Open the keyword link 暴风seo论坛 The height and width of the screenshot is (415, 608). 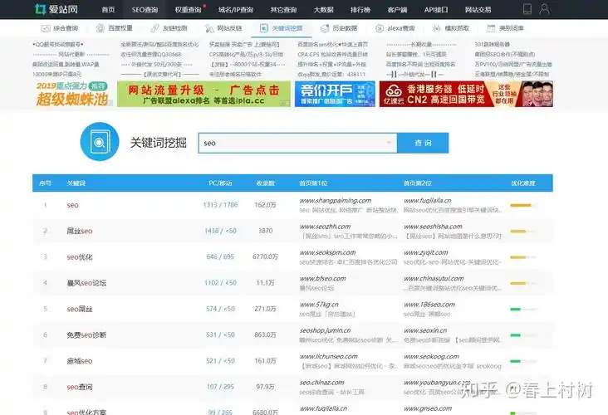[86, 283]
